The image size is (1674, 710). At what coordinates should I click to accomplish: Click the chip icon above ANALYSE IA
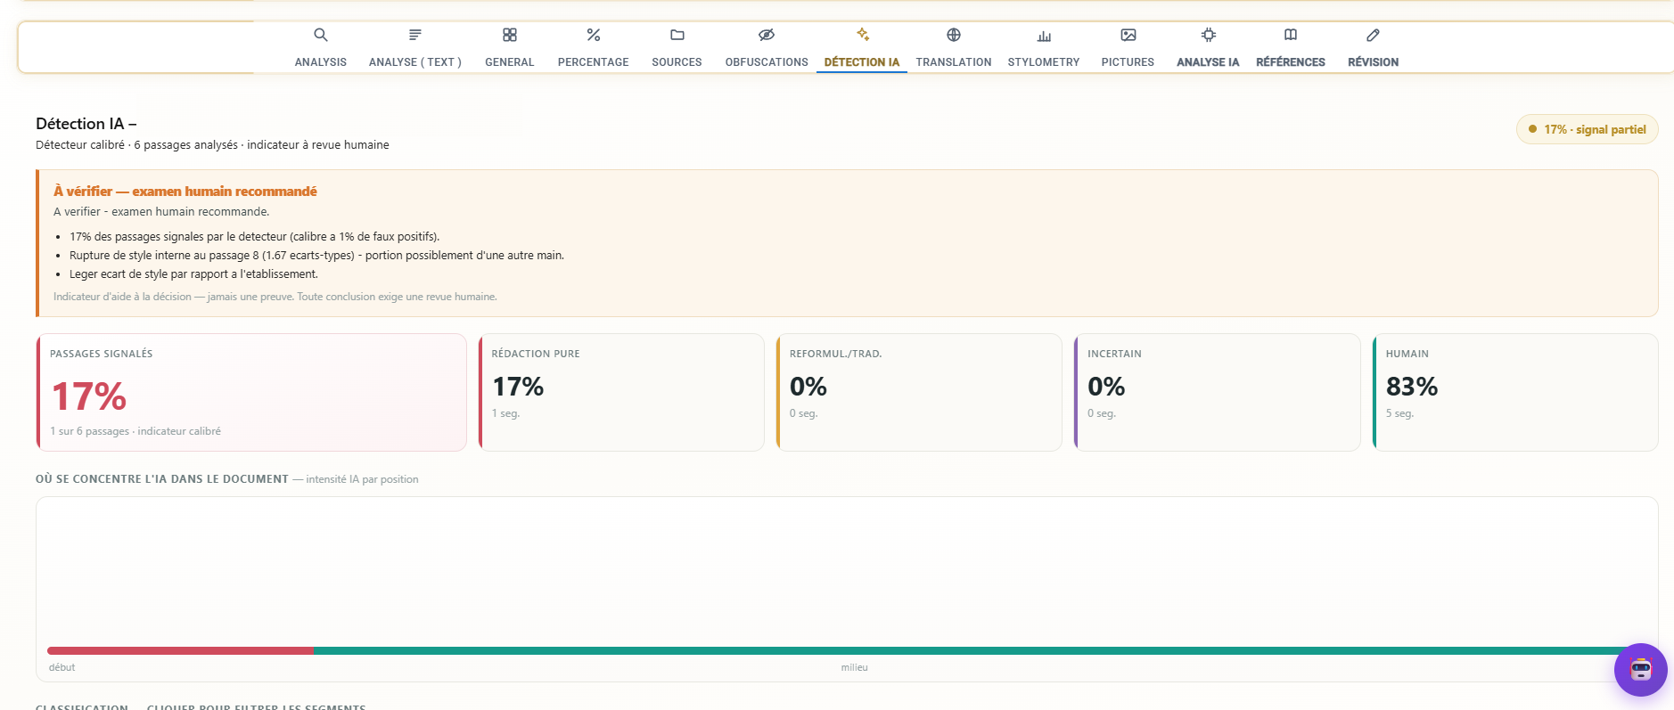[1208, 35]
